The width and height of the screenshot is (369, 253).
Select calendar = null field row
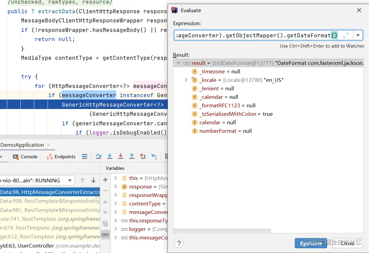point(268,122)
